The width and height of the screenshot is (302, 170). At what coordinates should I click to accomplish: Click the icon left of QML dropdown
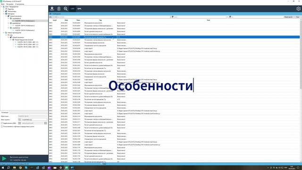(19, 123)
